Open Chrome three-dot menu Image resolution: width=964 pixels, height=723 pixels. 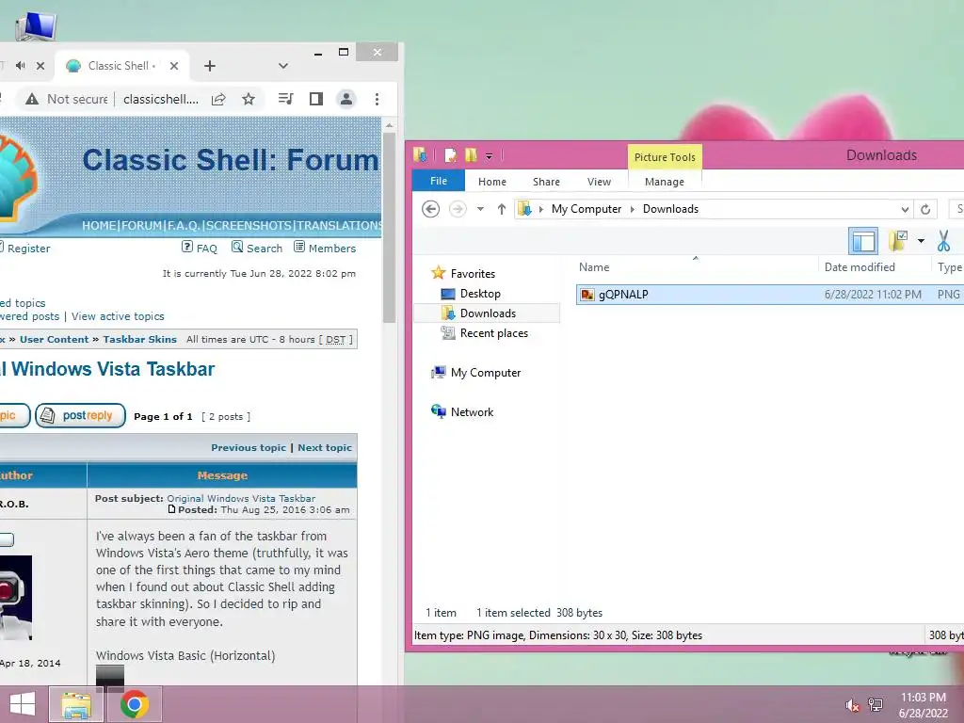pyautogui.click(x=377, y=99)
